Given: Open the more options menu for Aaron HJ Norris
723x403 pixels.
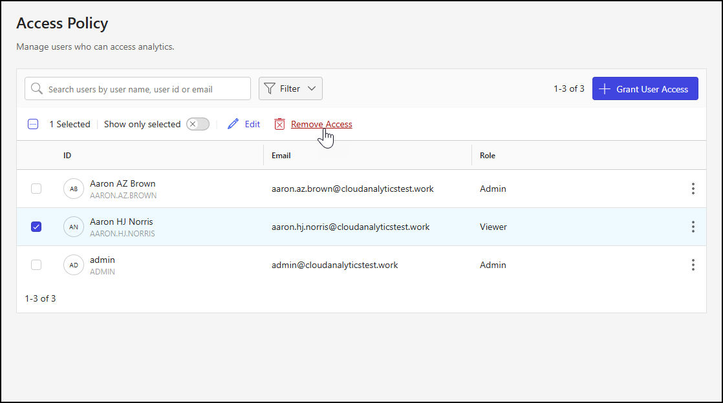Looking at the screenshot, I should (x=693, y=227).
